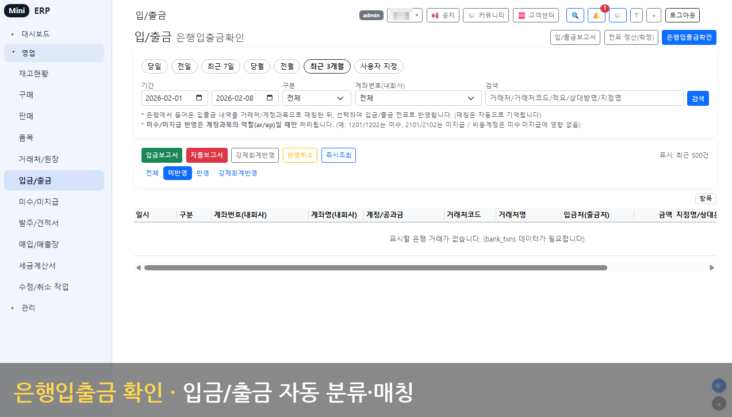Click the start date field 2026-02-01
Screen dimensions: 732x417
point(175,98)
